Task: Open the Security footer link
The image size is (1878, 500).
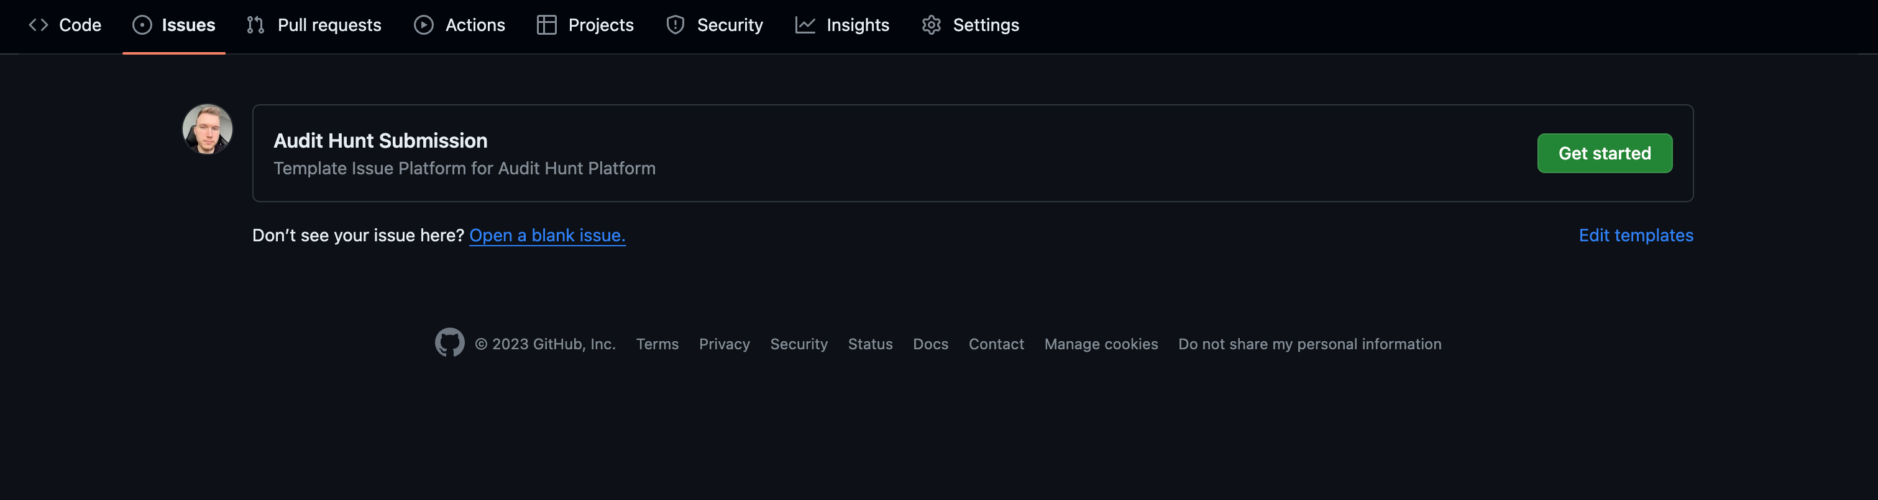Action: tap(799, 344)
